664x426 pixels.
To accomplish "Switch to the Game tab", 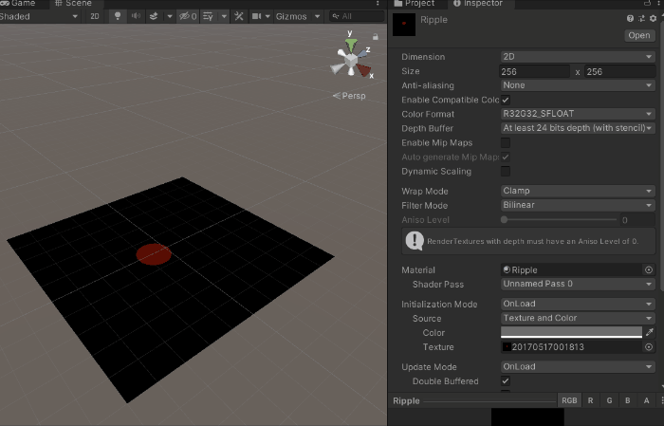I will click(x=18, y=4).
